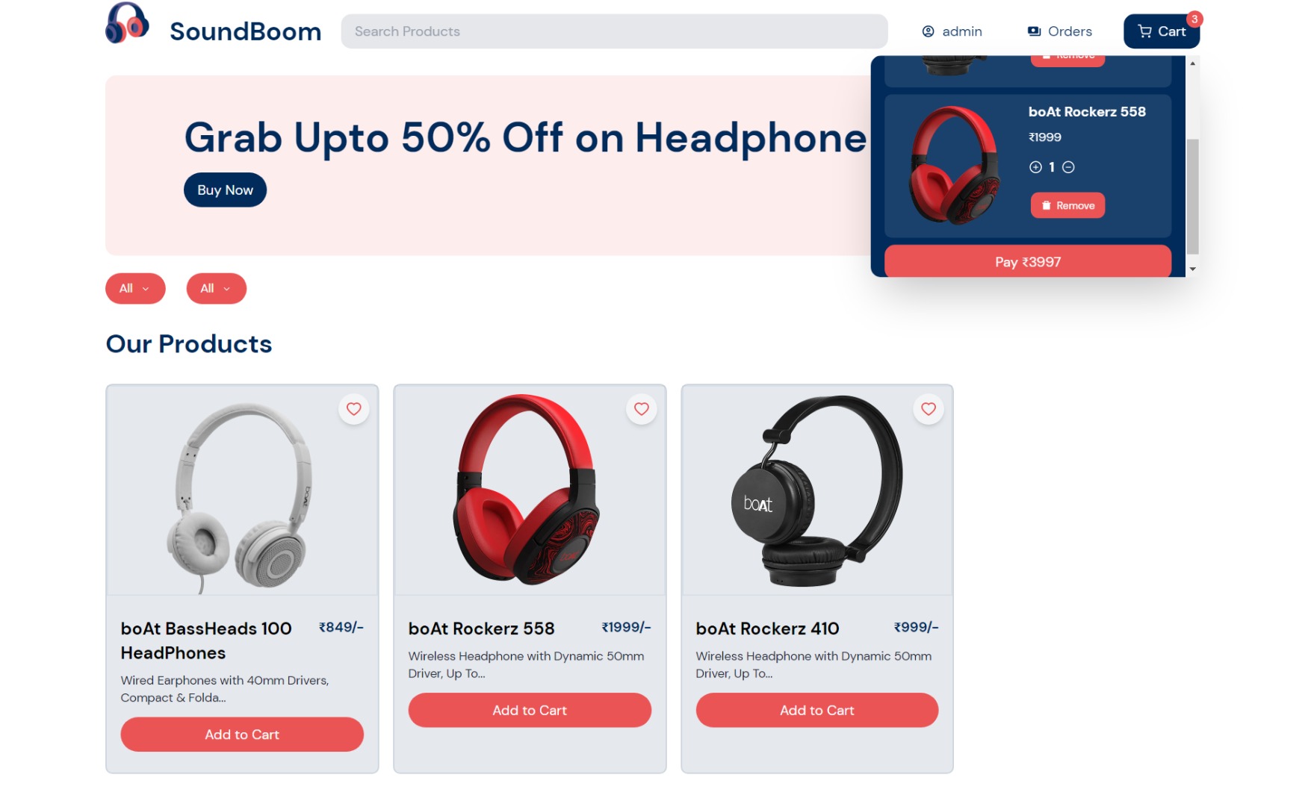Open the admin user account menu
This screenshot has width=1311, height=789.
point(952,31)
